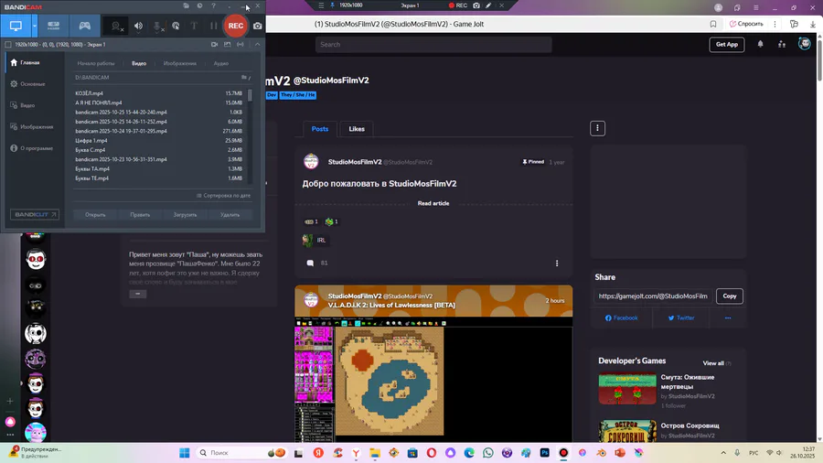Open Сортировка по дате sorting option
823x463 pixels.
tap(224, 196)
